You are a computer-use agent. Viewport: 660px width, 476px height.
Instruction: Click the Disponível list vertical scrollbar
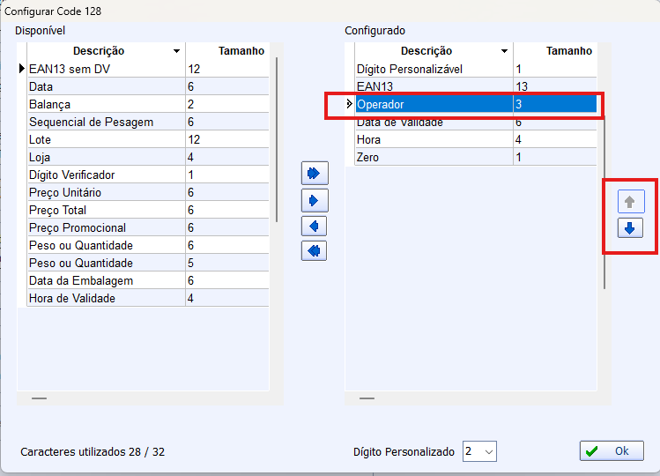click(x=277, y=141)
